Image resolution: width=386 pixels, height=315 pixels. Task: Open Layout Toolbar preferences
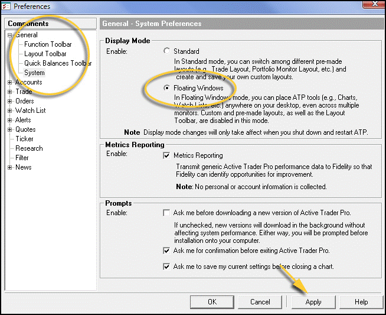pyautogui.click(x=45, y=54)
